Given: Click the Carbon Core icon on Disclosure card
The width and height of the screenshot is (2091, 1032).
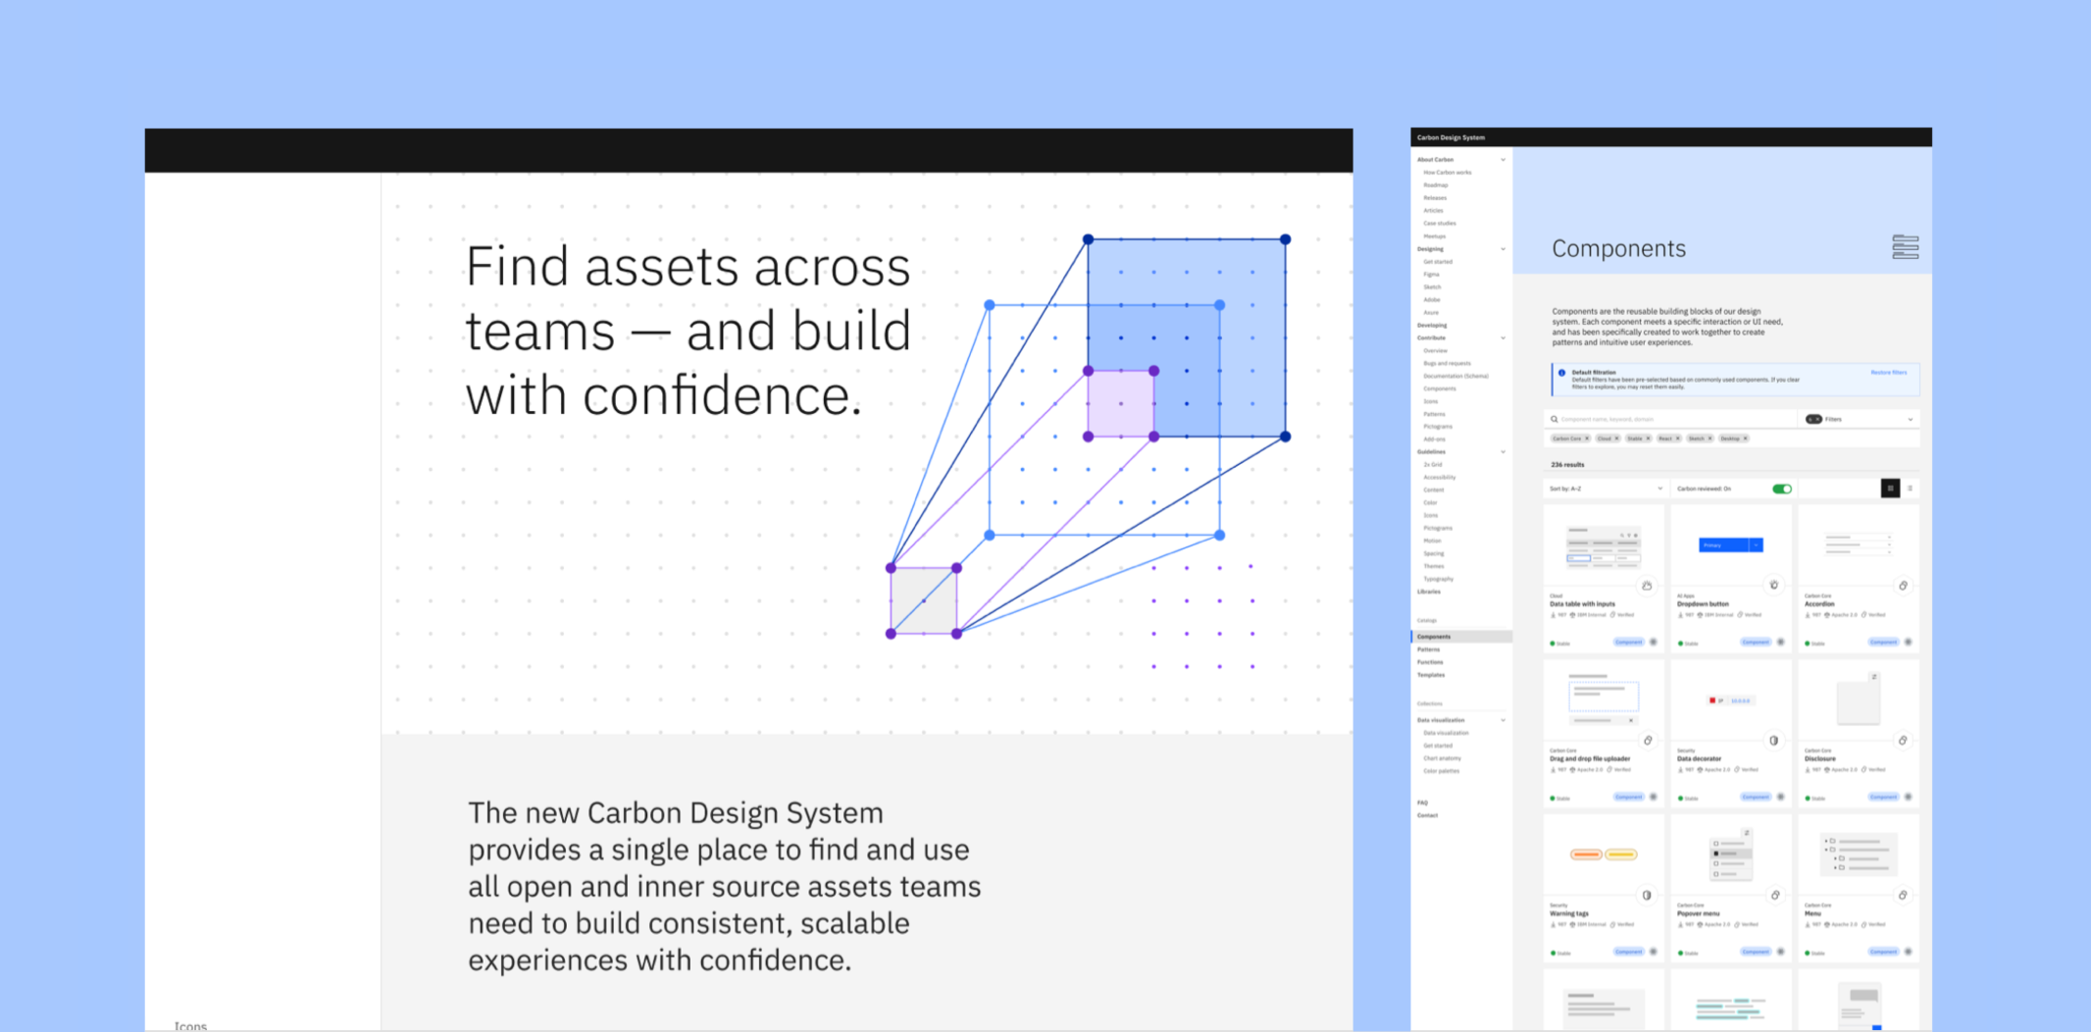Looking at the screenshot, I should 1903,741.
